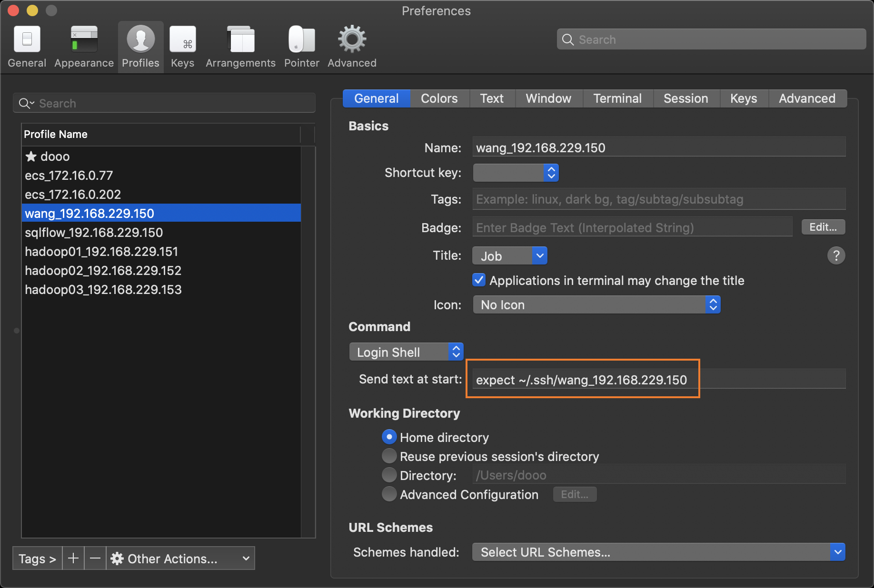
Task: Switch to the Colors tab
Action: pos(439,98)
